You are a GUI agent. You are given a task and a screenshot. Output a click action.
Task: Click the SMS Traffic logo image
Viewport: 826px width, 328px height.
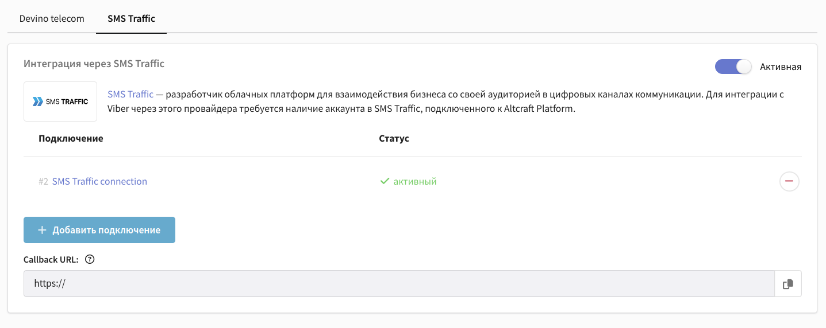point(60,101)
